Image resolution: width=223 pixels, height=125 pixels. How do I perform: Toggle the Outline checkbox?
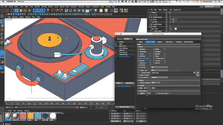point(150,49)
